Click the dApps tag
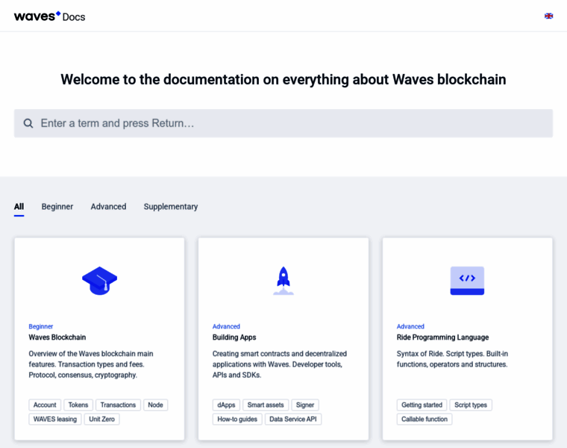The image size is (567, 448). (x=226, y=405)
